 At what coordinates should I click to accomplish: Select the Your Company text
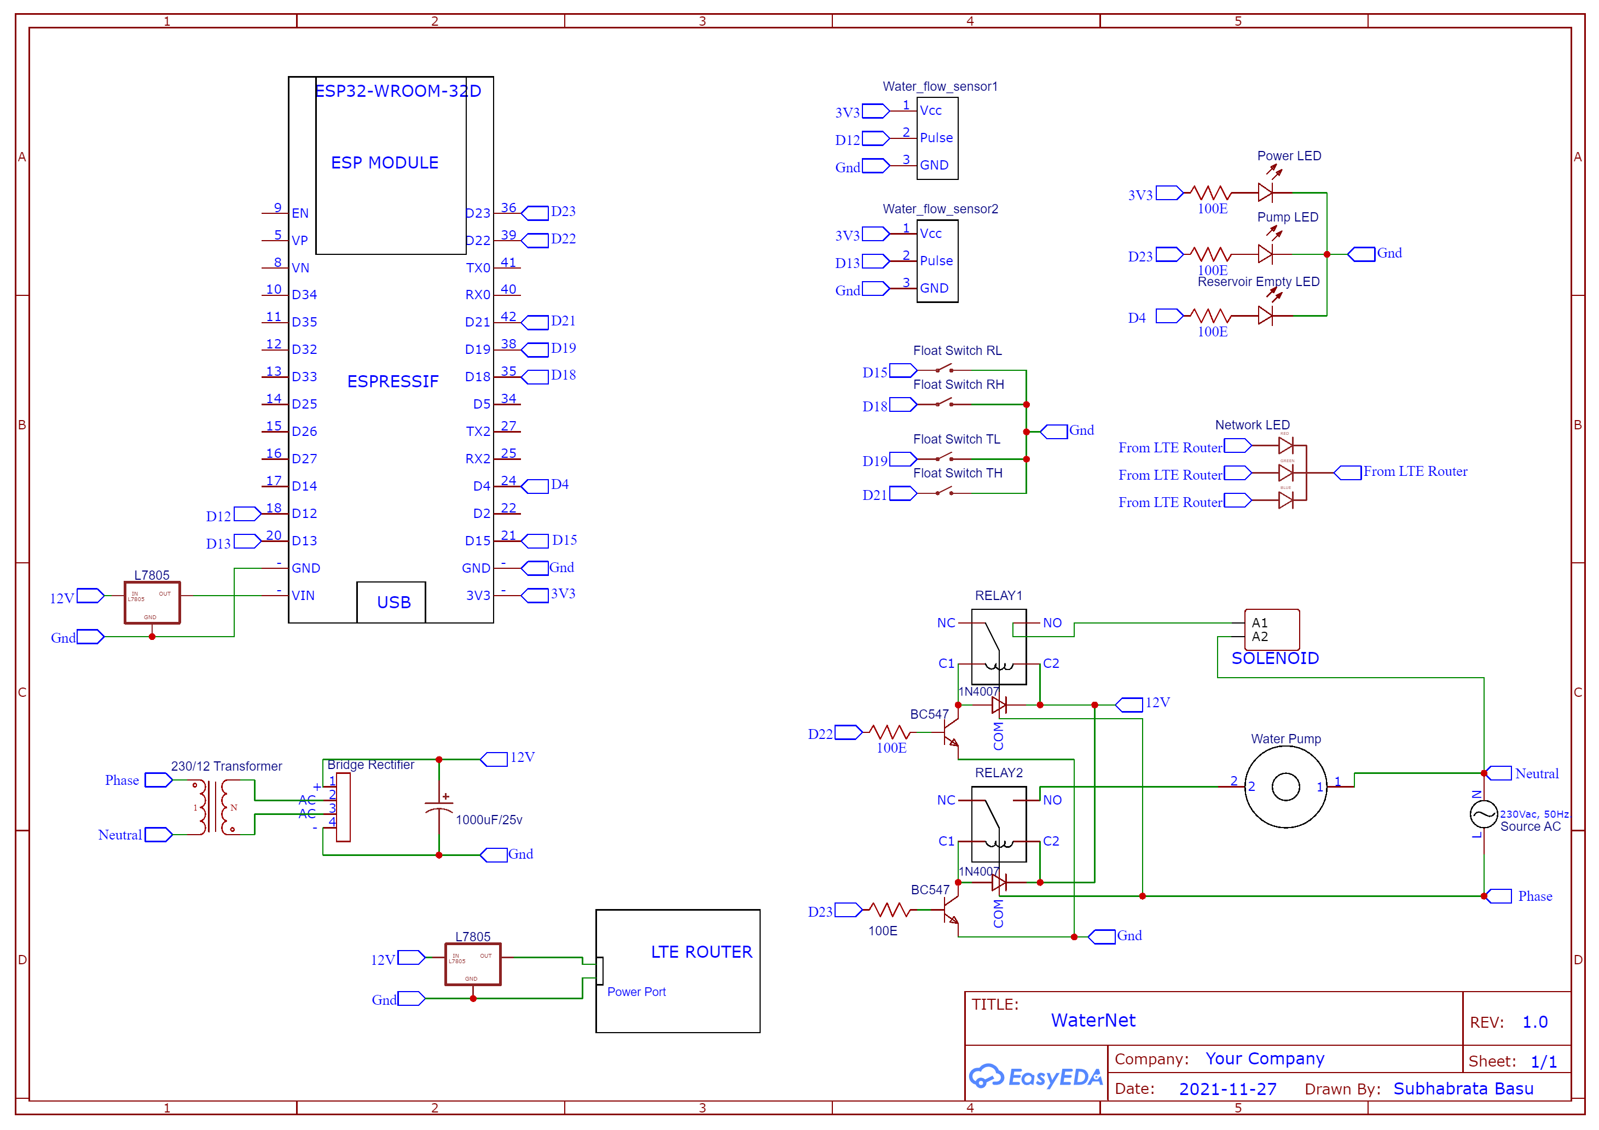(1265, 1058)
